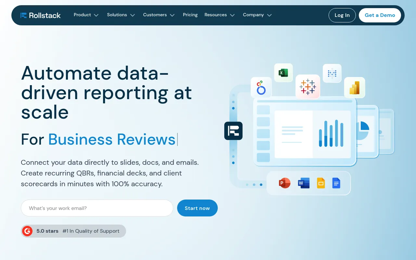Screen dimensions: 416x260
Task: Click the Start now button
Action: point(197,208)
